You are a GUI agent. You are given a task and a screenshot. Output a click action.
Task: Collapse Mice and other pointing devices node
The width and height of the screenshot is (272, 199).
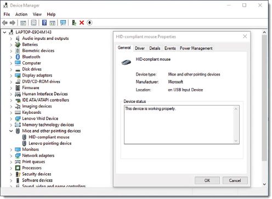coord(11,131)
